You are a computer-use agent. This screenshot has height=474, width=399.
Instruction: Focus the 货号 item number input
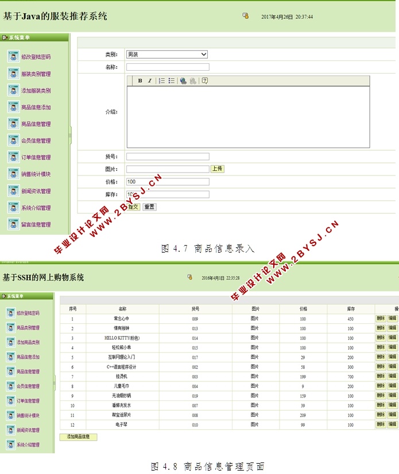[x=168, y=156]
